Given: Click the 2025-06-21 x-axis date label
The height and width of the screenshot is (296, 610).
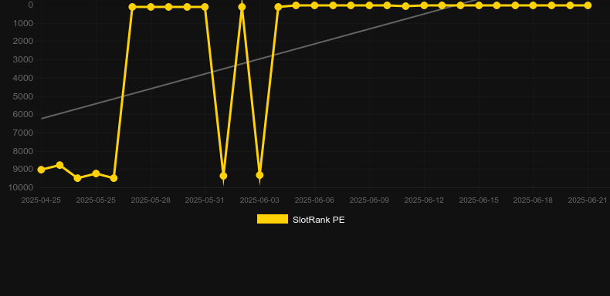Looking at the screenshot, I should pyautogui.click(x=588, y=200).
